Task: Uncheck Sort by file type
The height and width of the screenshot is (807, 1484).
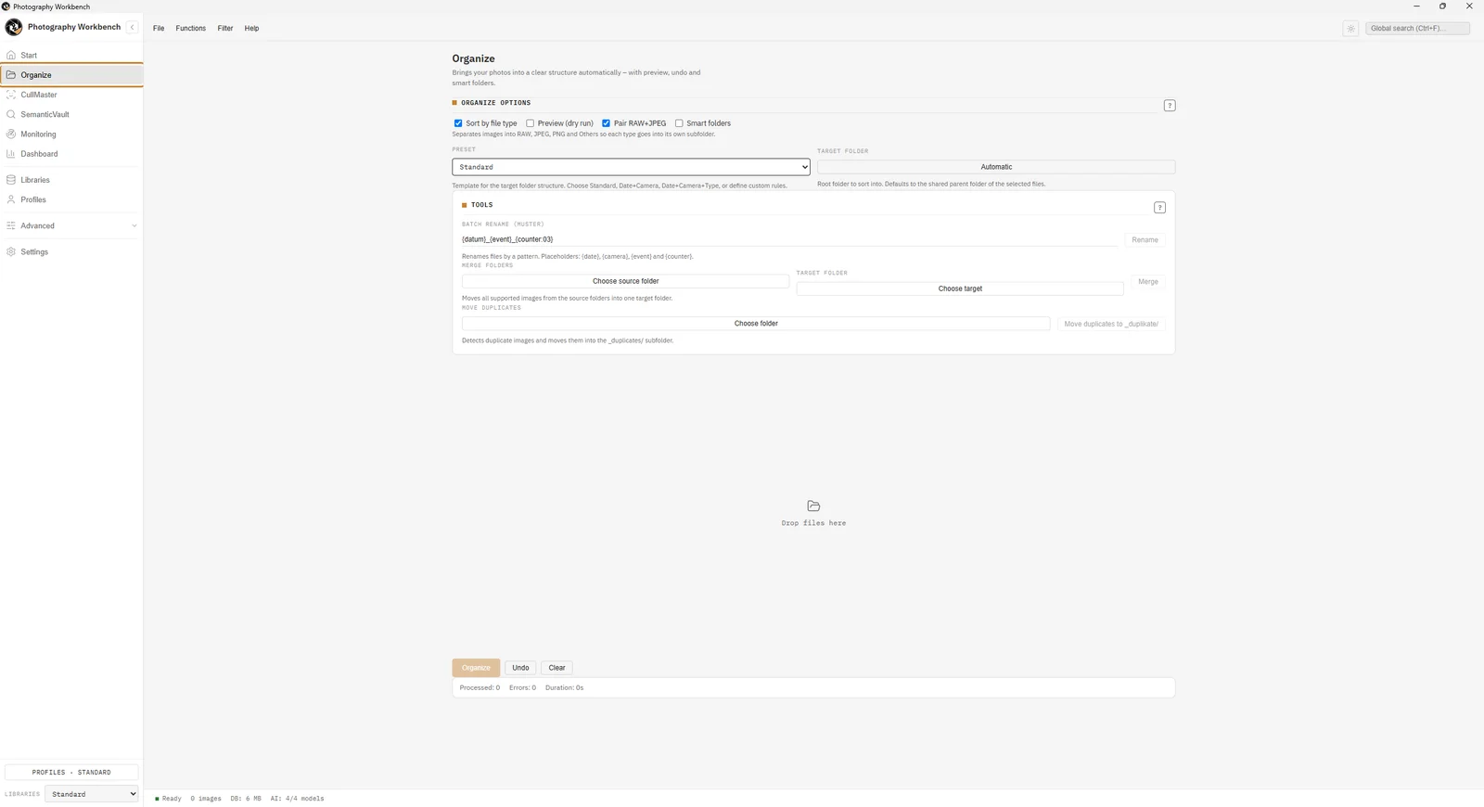Action: point(458,123)
